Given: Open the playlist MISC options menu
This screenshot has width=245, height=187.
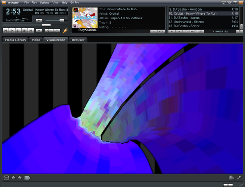Looking at the screenshot, I should 193,32.
